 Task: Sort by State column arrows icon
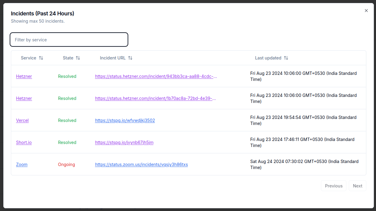78,58
